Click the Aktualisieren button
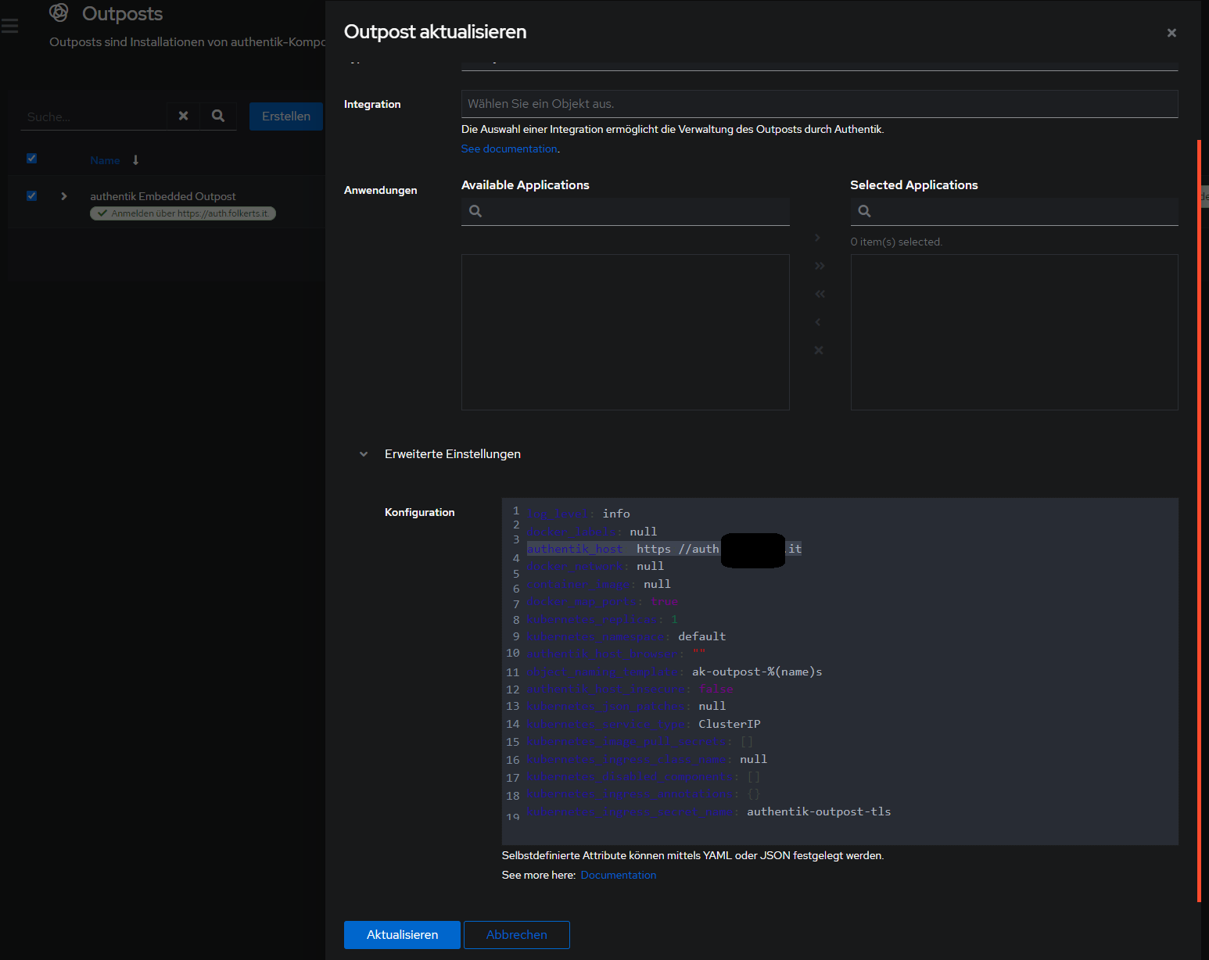Viewport: 1209px width, 960px height. tap(402, 935)
